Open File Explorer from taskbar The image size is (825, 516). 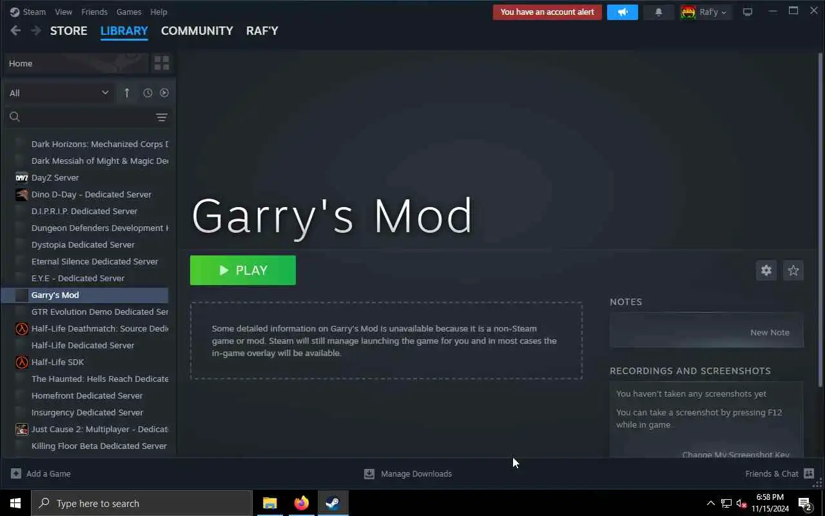coord(269,503)
